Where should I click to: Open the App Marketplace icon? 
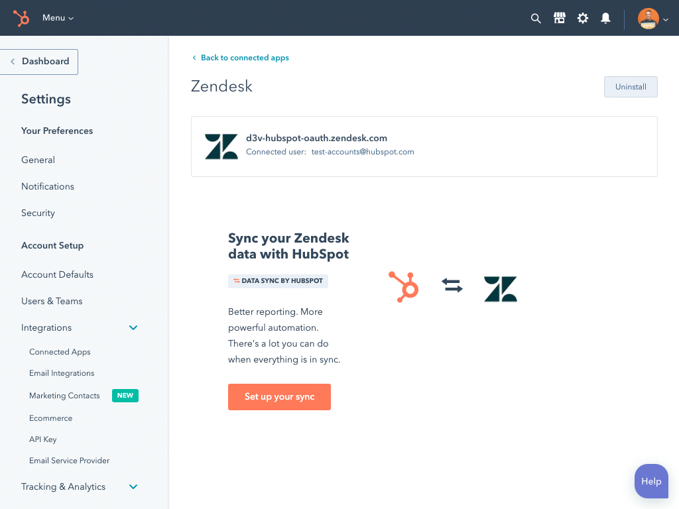(x=559, y=18)
